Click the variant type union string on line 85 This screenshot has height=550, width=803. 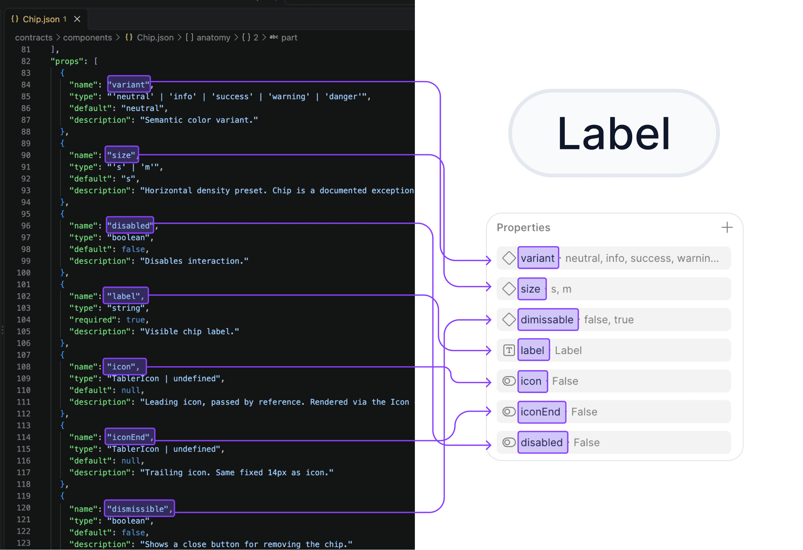[x=237, y=97]
